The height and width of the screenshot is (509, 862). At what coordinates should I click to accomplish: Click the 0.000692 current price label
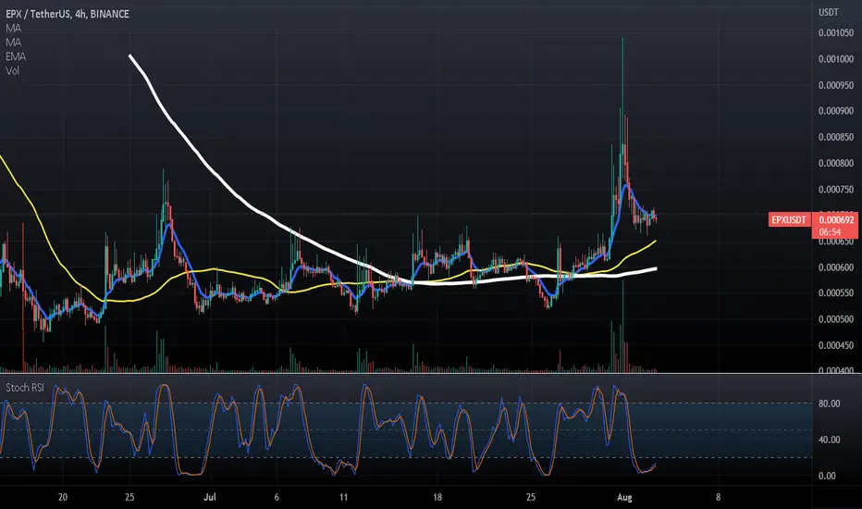[x=836, y=220]
